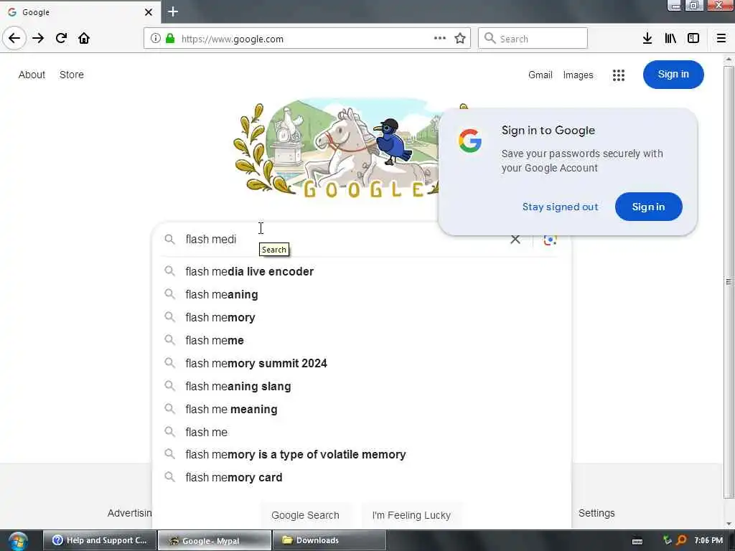Choose the plain flash me suggestion
The width and height of the screenshot is (735, 551).
[x=362, y=432]
